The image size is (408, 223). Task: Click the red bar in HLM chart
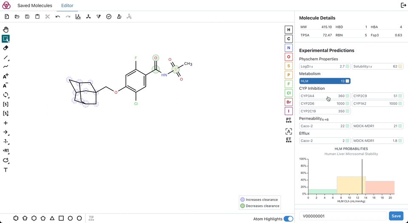point(380,187)
